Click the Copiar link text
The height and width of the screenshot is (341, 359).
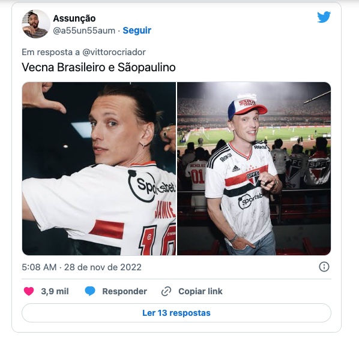[201, 291]
